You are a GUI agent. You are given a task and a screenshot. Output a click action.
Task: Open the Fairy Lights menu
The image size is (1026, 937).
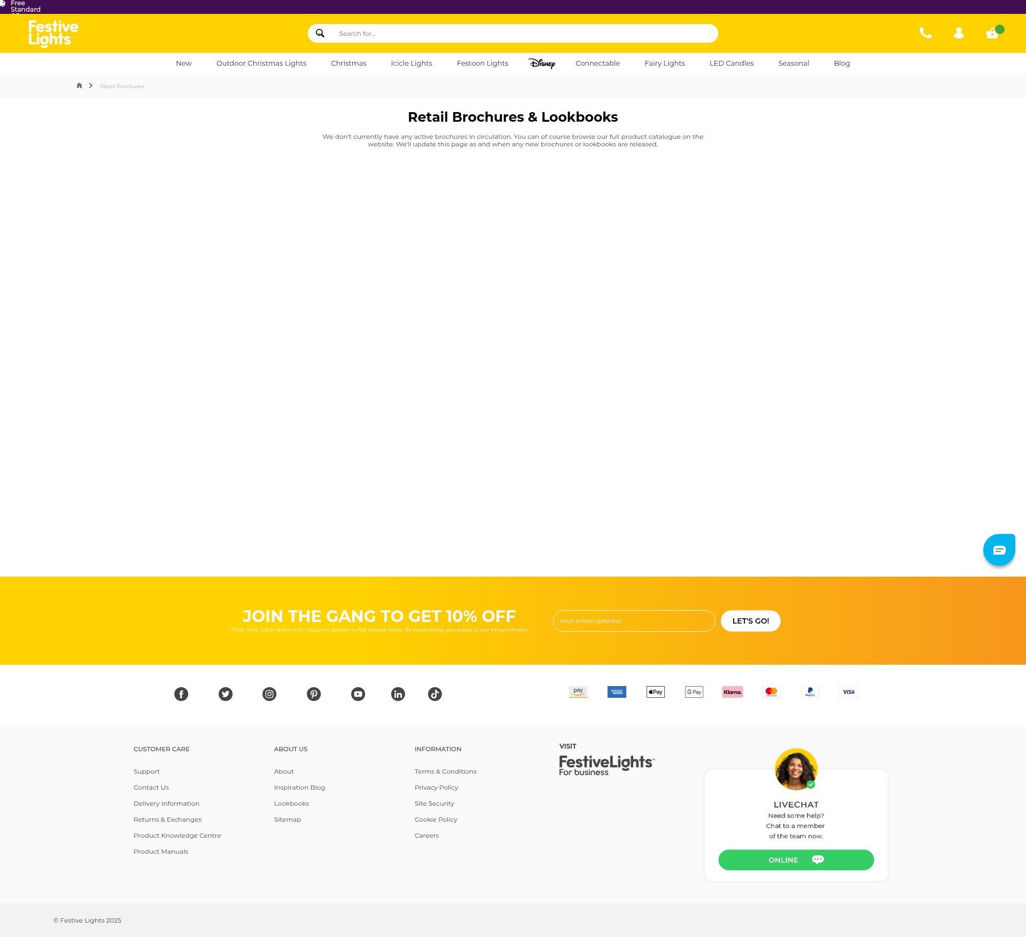[665, 63]
